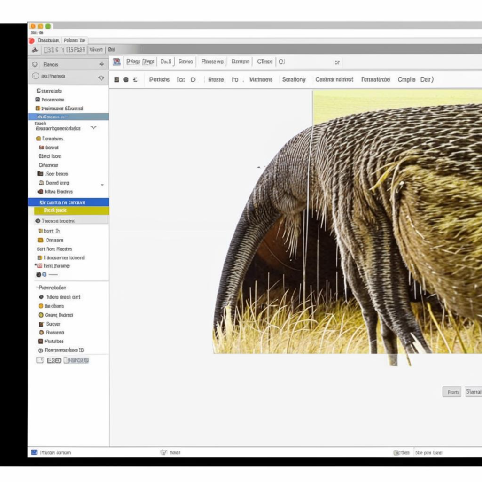Click the circle icon left of Elanoas

(35, 64)
